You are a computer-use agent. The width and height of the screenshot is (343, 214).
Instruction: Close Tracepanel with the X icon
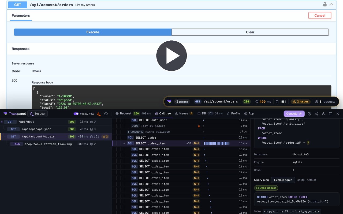(338, 114)
